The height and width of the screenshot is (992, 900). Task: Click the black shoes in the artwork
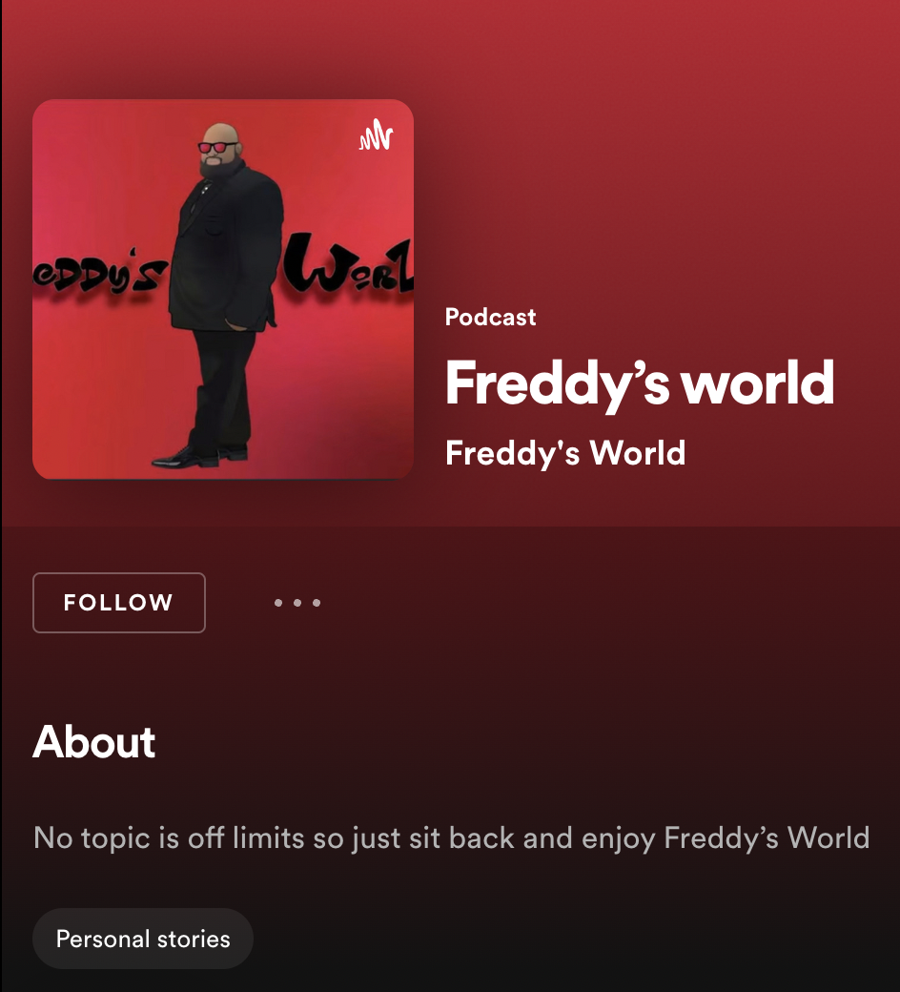(x=199, y=455)
